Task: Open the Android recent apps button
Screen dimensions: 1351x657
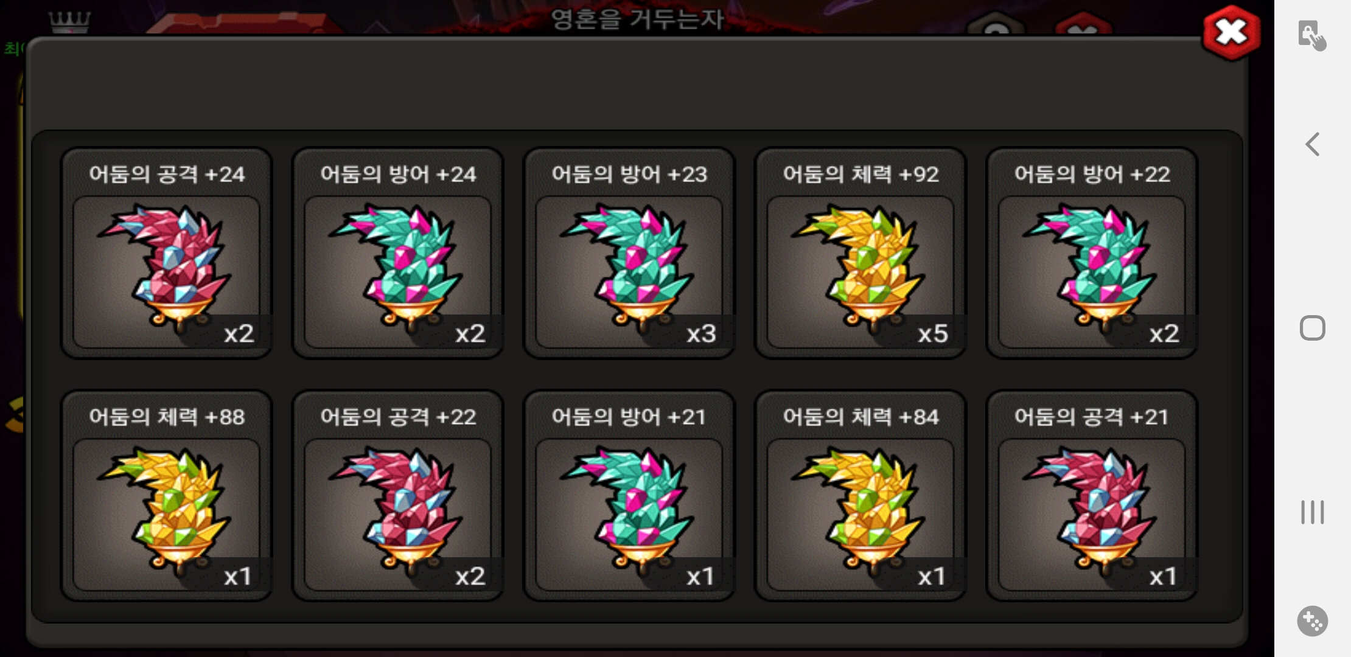Action: (x=1312, y=512)
